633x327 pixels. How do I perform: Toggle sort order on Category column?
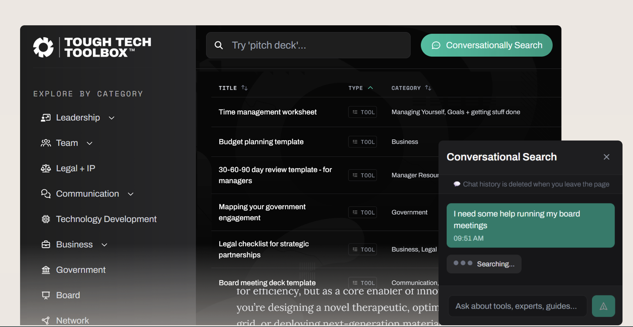click(428, 88)
